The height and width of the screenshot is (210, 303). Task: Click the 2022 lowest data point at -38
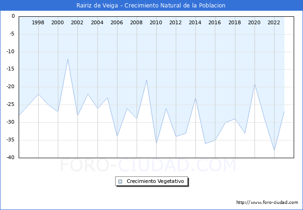274,150
